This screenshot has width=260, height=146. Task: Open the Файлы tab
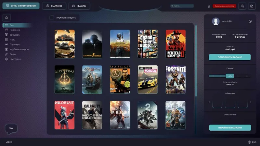pos(79,6)
